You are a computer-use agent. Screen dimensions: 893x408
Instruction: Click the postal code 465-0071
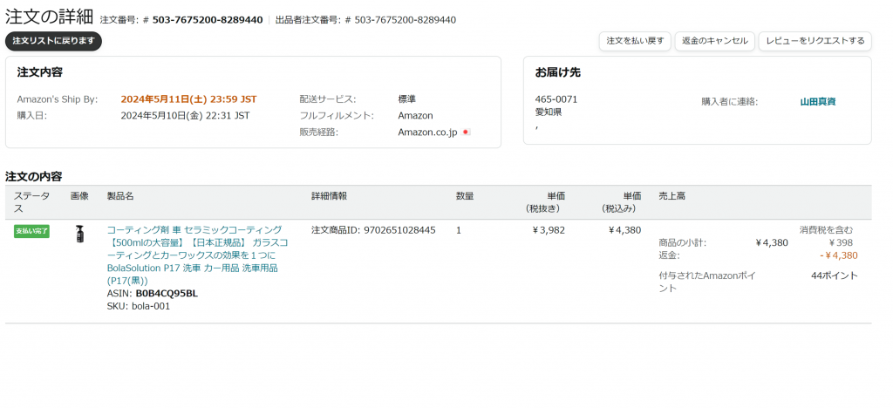coord(556,99)
